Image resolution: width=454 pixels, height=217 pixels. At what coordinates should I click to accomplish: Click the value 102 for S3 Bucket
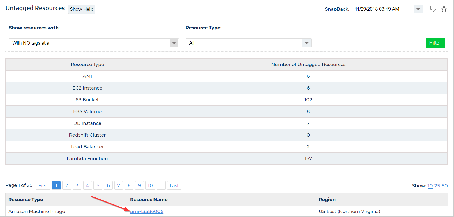point(308,100)
